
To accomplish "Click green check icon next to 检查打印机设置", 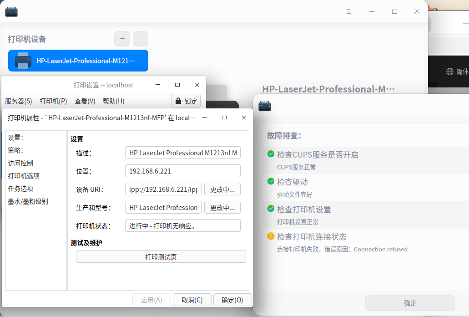I will tap(271, 208).
